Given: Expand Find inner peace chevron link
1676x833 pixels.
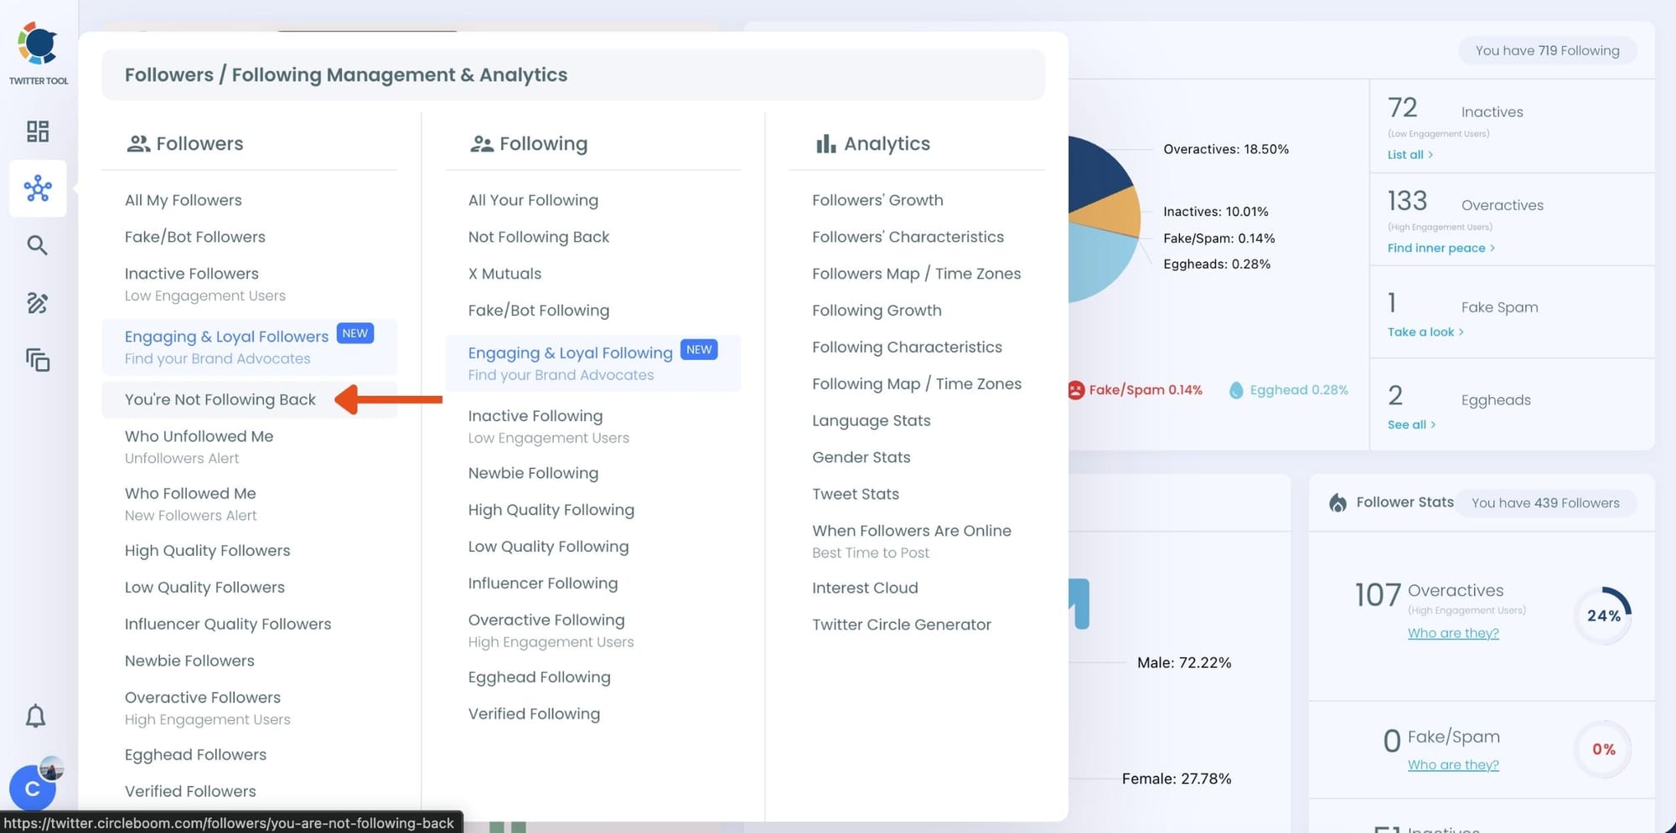Looking at the screenshot, I should click(1441, 248).
